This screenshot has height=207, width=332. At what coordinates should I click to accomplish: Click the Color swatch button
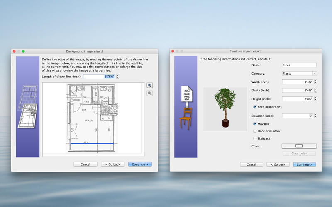(299, 146)
